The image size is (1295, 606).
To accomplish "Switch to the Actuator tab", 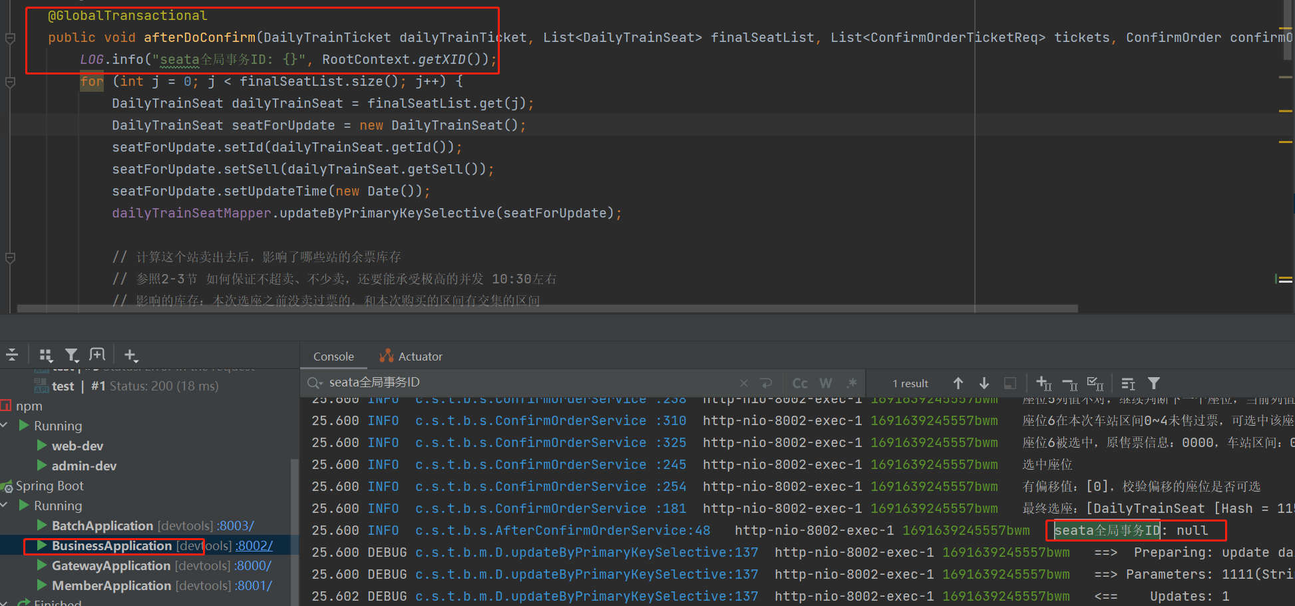I will click(x=411, y=357).
